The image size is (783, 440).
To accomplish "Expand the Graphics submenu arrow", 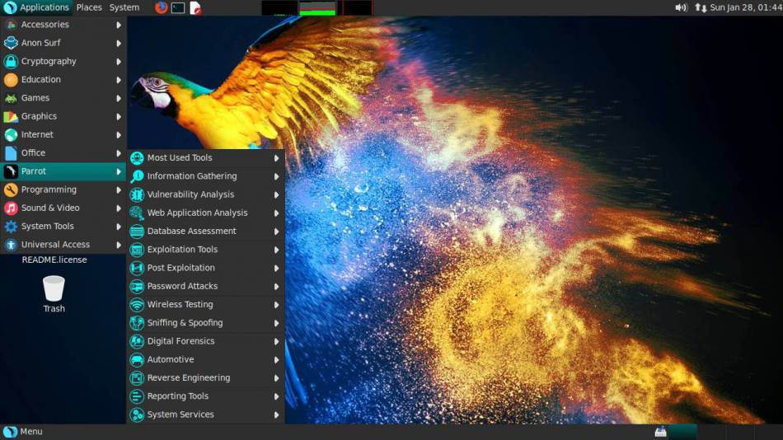I will 119,116.
